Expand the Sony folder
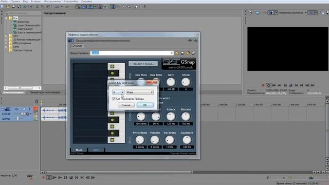The height and width of the screenshot is (185, 329). point(6,47)
